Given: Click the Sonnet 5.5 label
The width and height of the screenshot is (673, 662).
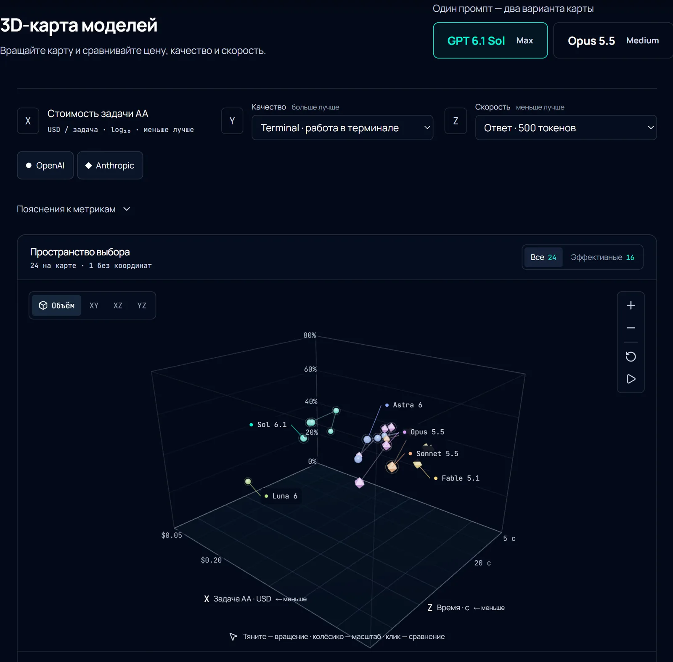Looking at the screenshot, I should (x=434, y=454).
